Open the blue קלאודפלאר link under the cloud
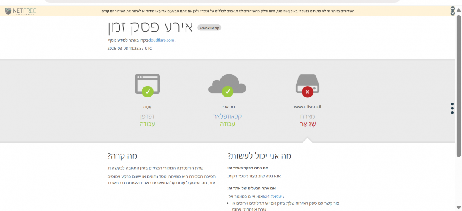This screenshot has height=211, width=462. click(227, 116)
